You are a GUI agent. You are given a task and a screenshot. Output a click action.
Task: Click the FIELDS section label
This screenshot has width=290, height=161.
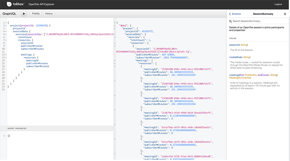tap(233, 38)
